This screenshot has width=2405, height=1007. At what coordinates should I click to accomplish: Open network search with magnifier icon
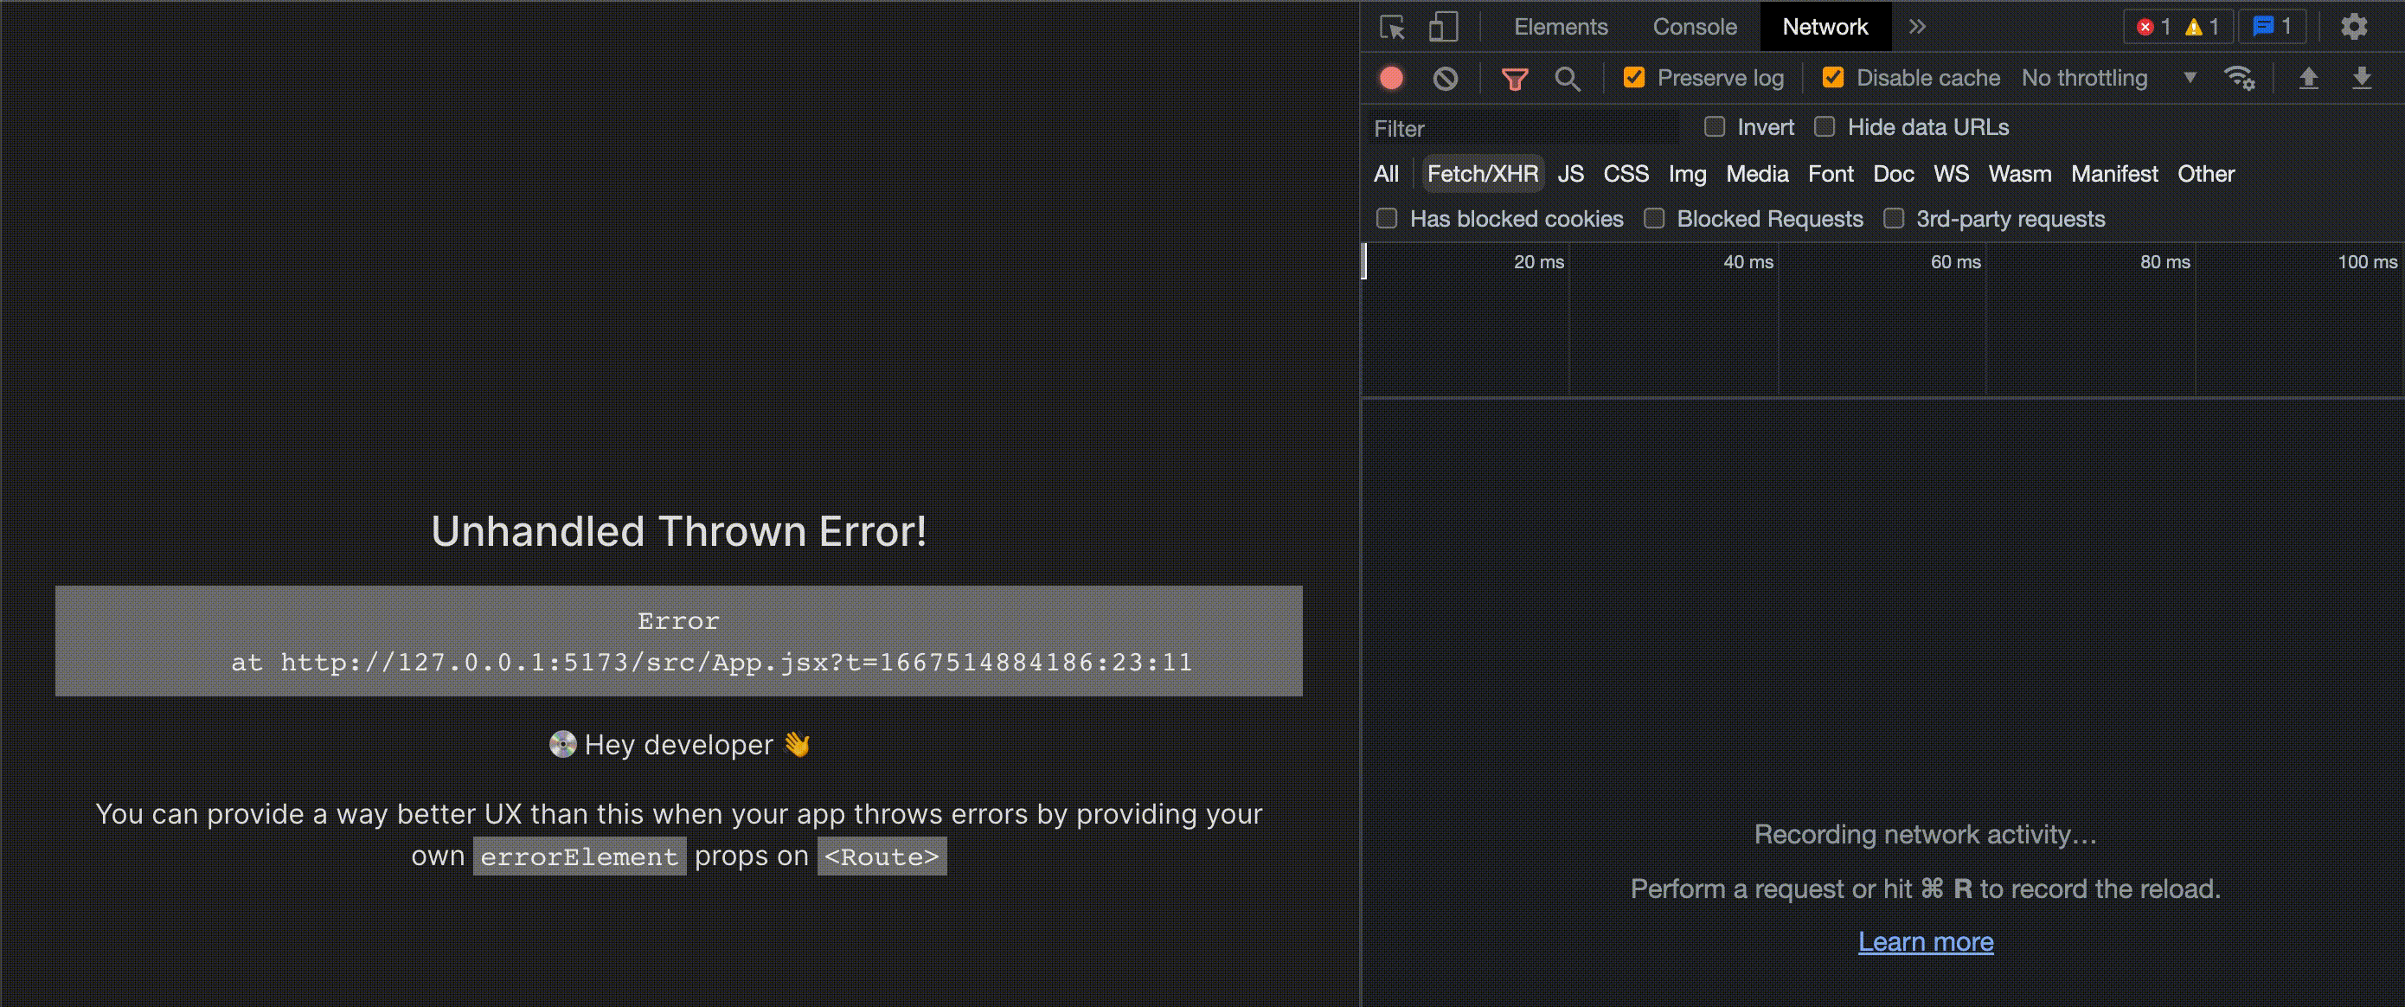coord(1568,79)
